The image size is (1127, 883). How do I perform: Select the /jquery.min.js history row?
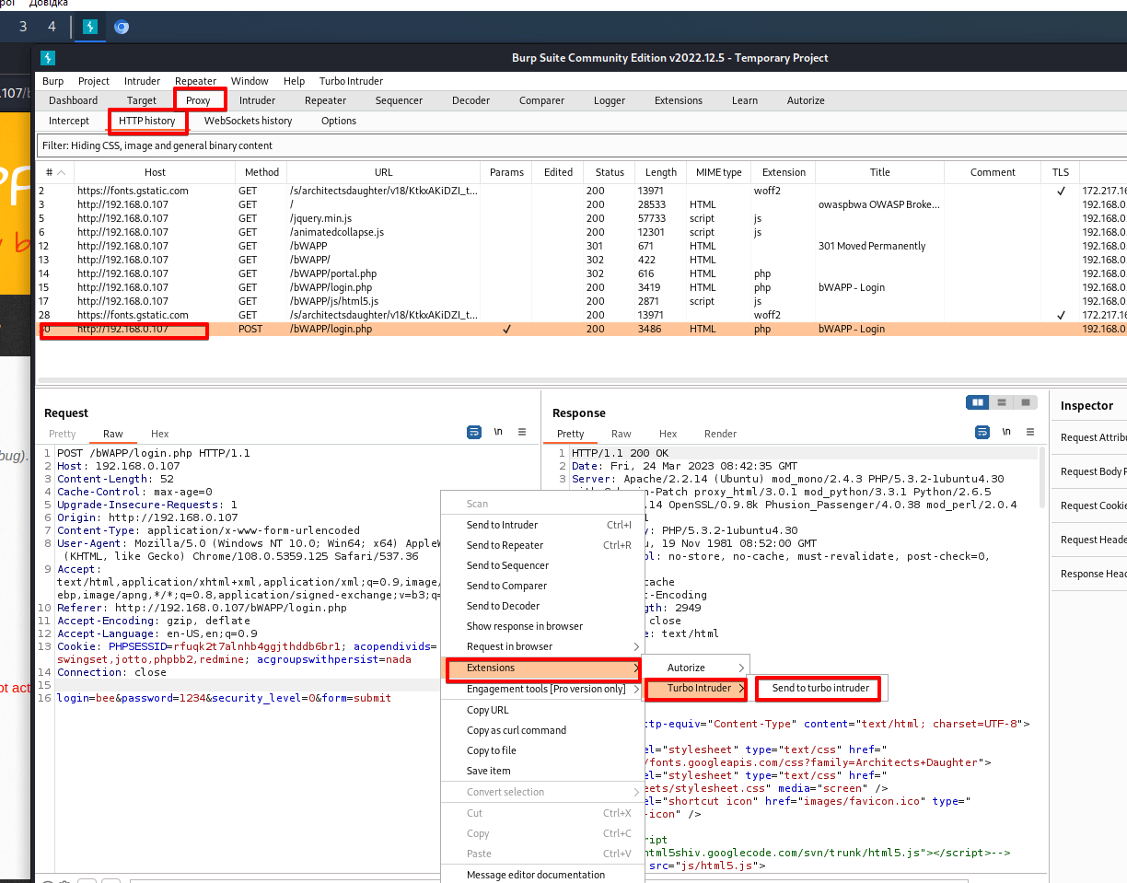coord(582,218)
